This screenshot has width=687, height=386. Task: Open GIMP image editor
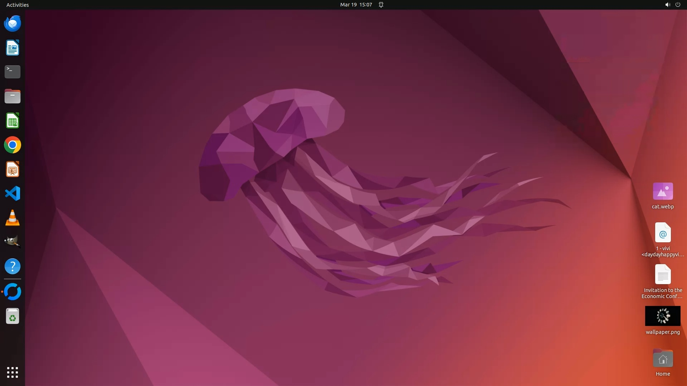coord(13,242)
